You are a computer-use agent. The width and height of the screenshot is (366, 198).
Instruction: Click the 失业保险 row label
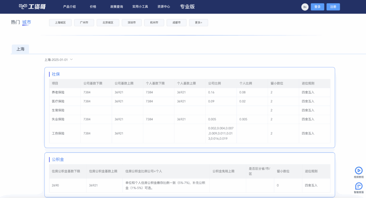coord(58,119)
